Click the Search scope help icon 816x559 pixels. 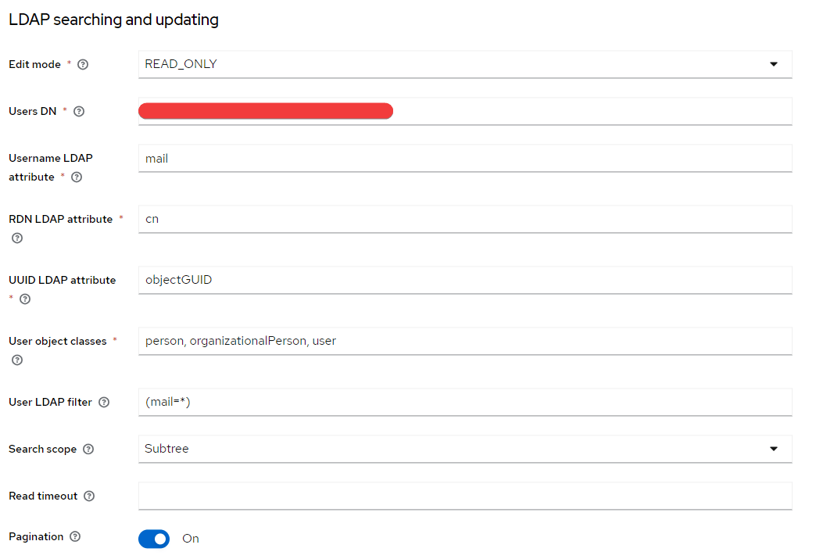88,449
